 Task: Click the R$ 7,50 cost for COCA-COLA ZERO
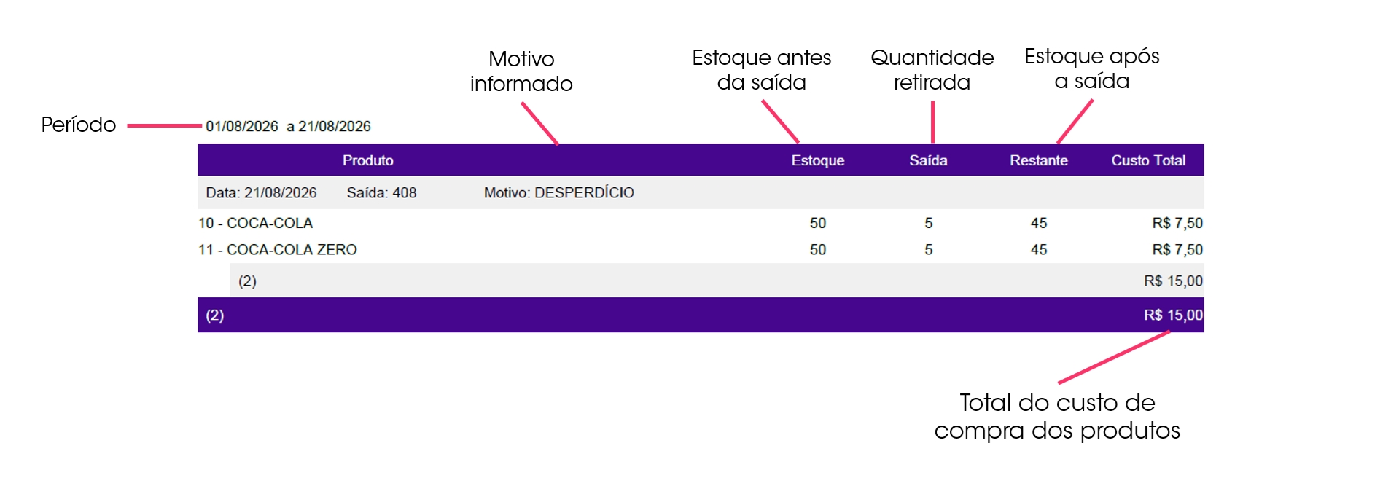tap(1177, 249)
